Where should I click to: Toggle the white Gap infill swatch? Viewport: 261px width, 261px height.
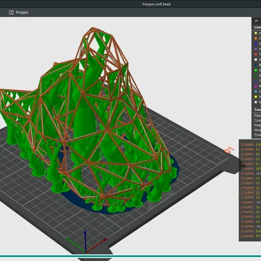click(x=256, y=59)
